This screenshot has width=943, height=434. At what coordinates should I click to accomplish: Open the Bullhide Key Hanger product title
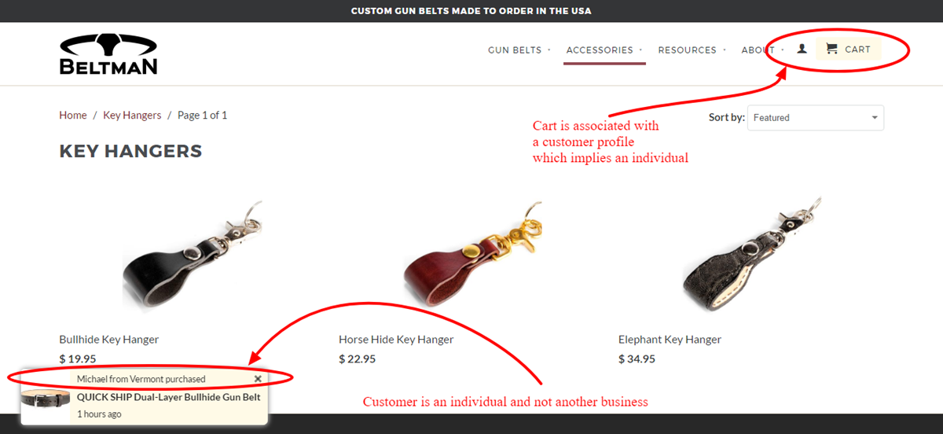tap(109, 340)
